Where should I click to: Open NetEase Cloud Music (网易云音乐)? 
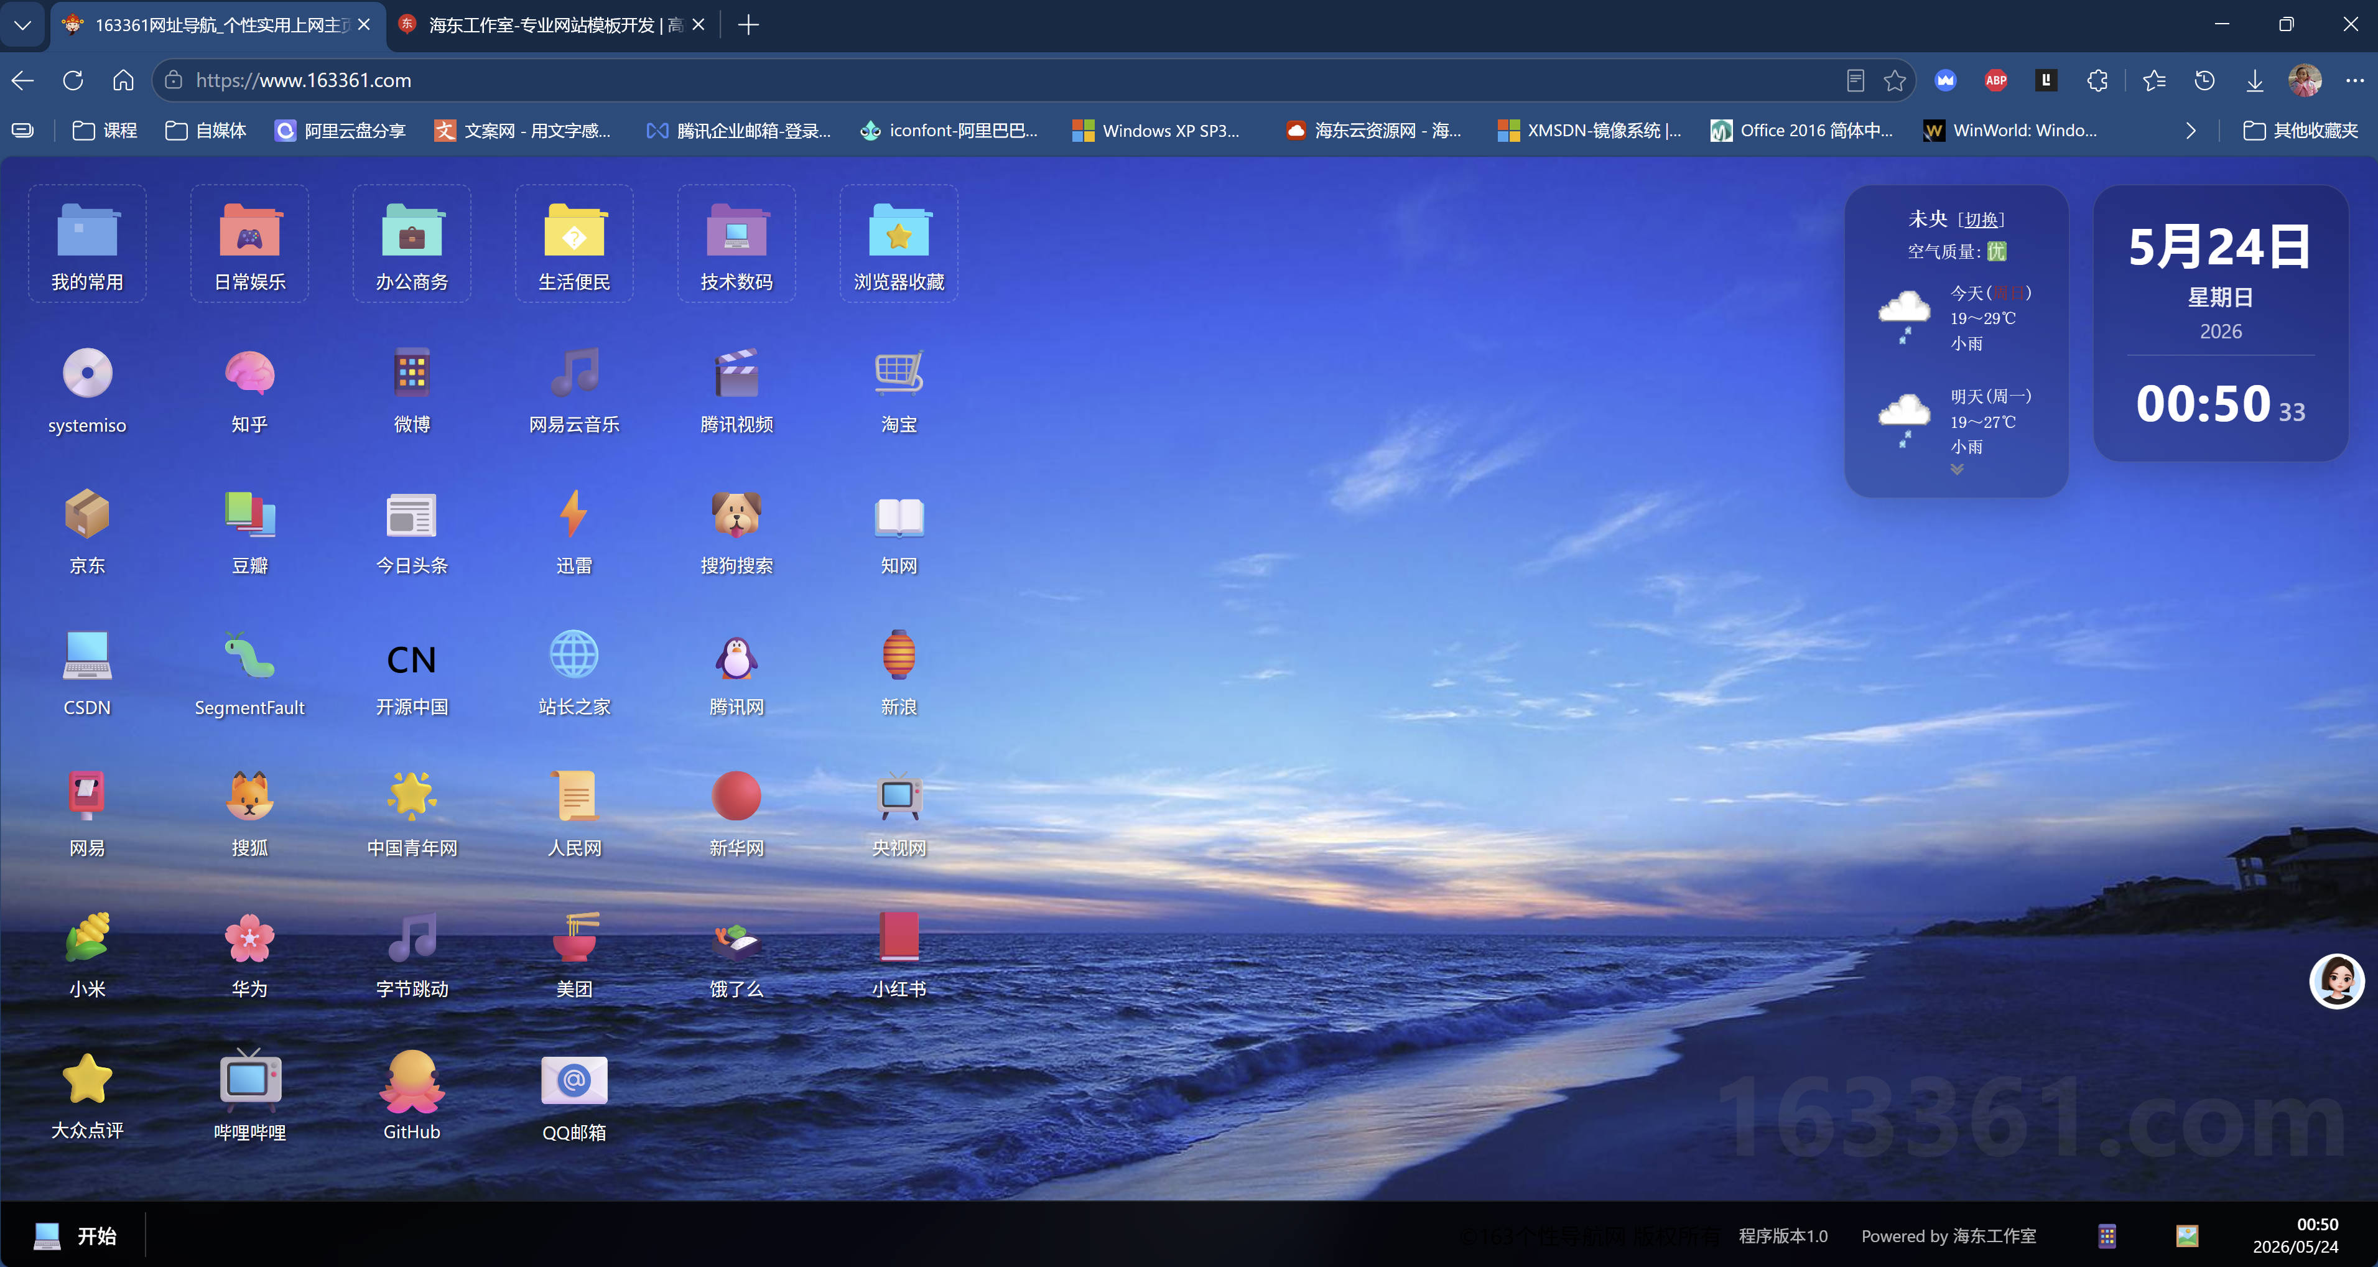(574, 374)
